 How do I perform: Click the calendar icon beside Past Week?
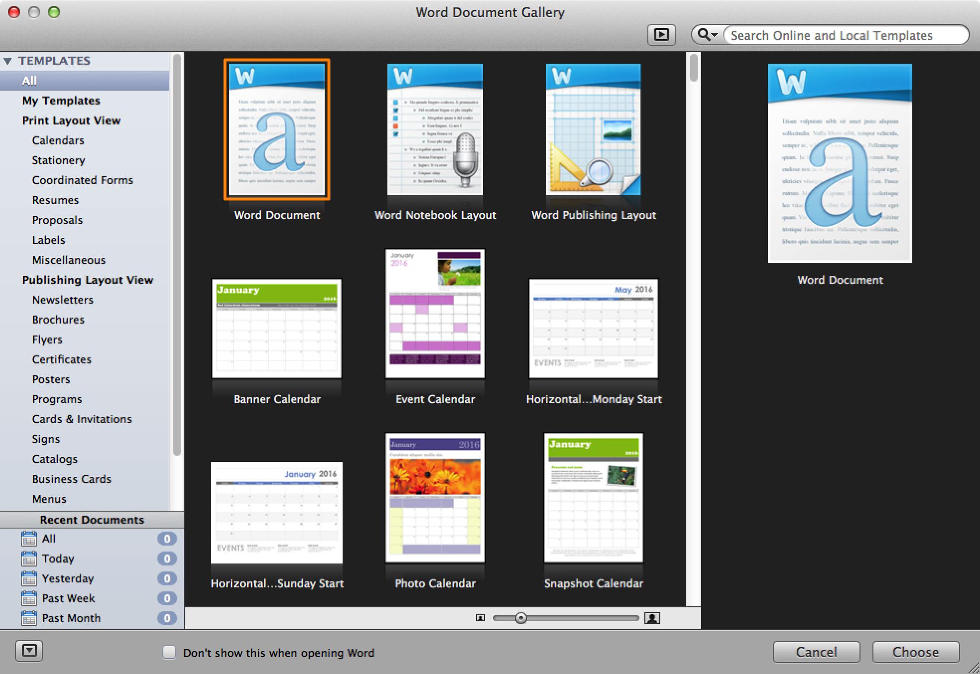(29, 598)
